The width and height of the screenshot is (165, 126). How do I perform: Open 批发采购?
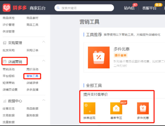(x=9, y=50)
